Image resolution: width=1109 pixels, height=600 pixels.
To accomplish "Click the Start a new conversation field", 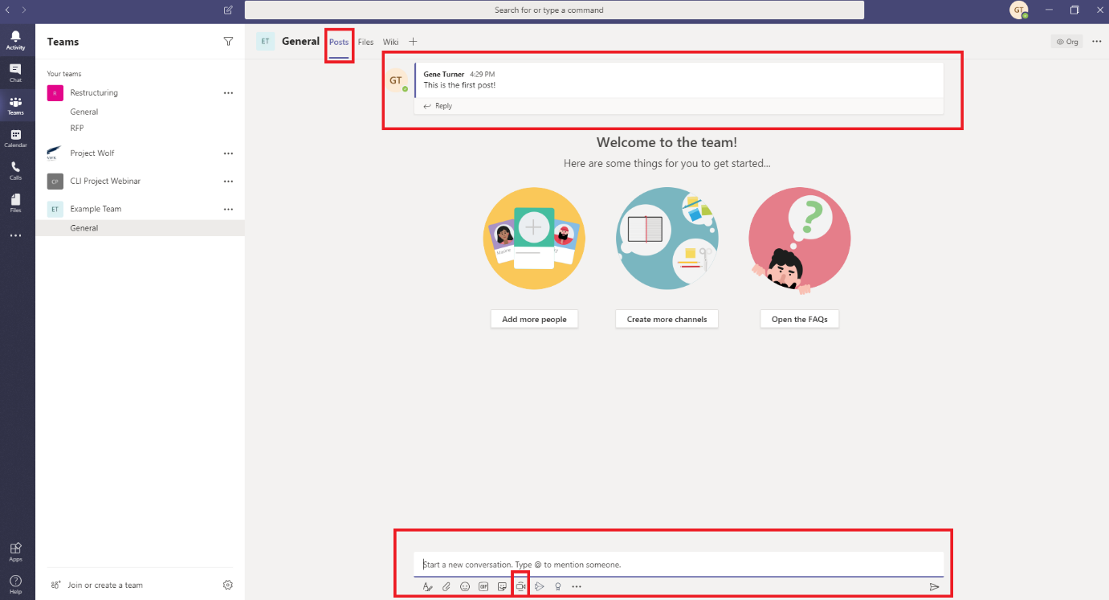I will pos(679,565).
